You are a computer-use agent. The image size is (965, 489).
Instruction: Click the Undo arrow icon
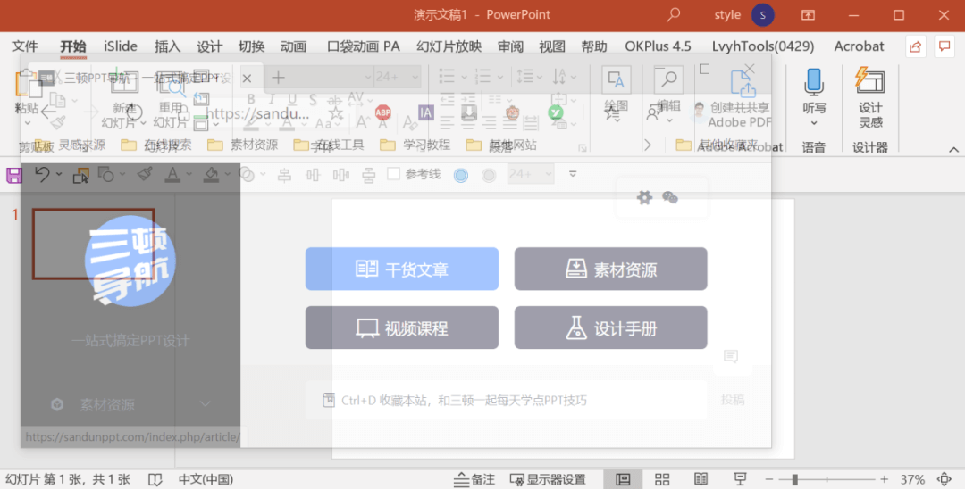click(42, 175)
